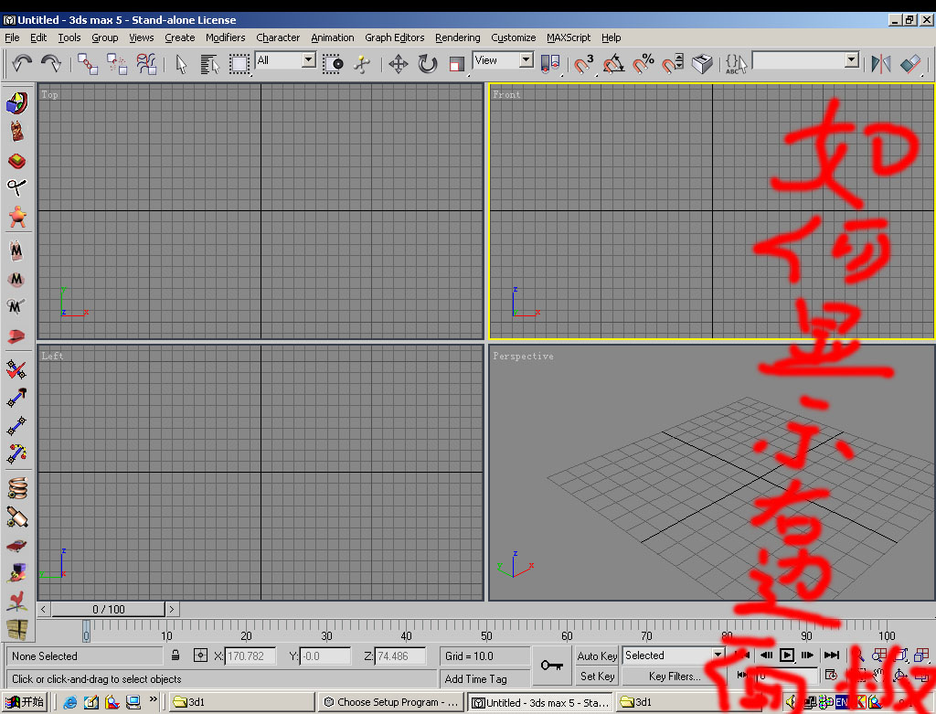Click the wooden crate icon in the left toolbar
The width and height of the screenshot is (936, 714).
point(16,630)
